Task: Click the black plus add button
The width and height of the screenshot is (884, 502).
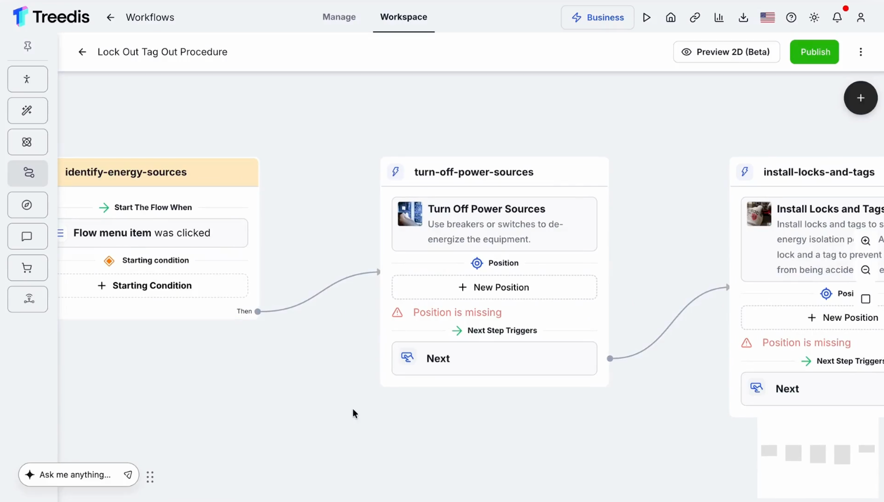Action: pyautogui.click(x=860, y=98)
